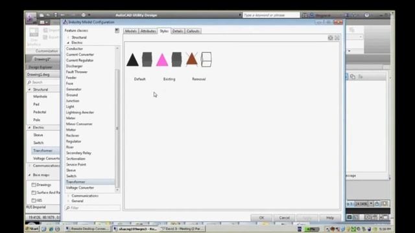The height and width of the screenshot is (233, 415).
Task: Open the Surface And Raster folder item
Action: click(46, 192)
